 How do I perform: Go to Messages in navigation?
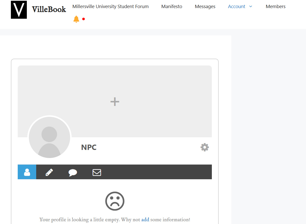(x=205, y=7)
